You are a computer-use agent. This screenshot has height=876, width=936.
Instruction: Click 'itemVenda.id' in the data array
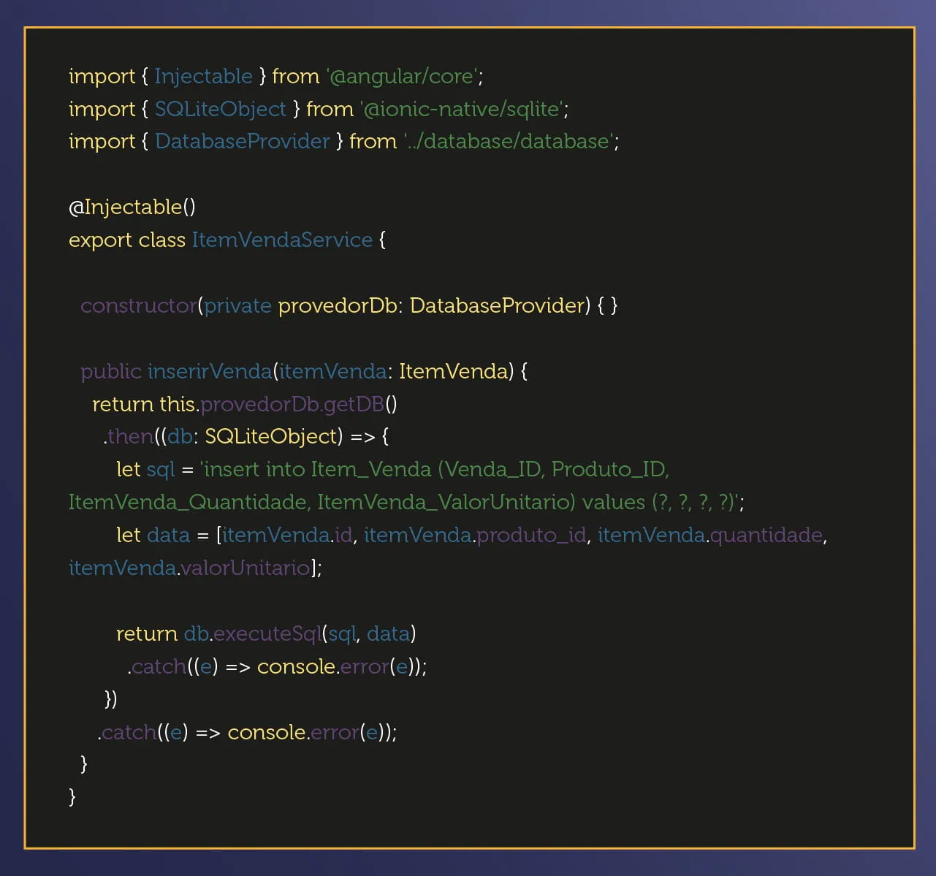287,535
